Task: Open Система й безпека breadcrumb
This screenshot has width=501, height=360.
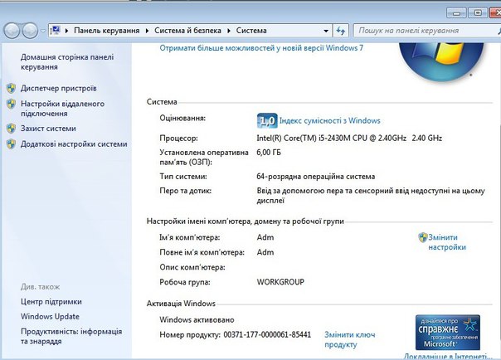Action: 187,31
